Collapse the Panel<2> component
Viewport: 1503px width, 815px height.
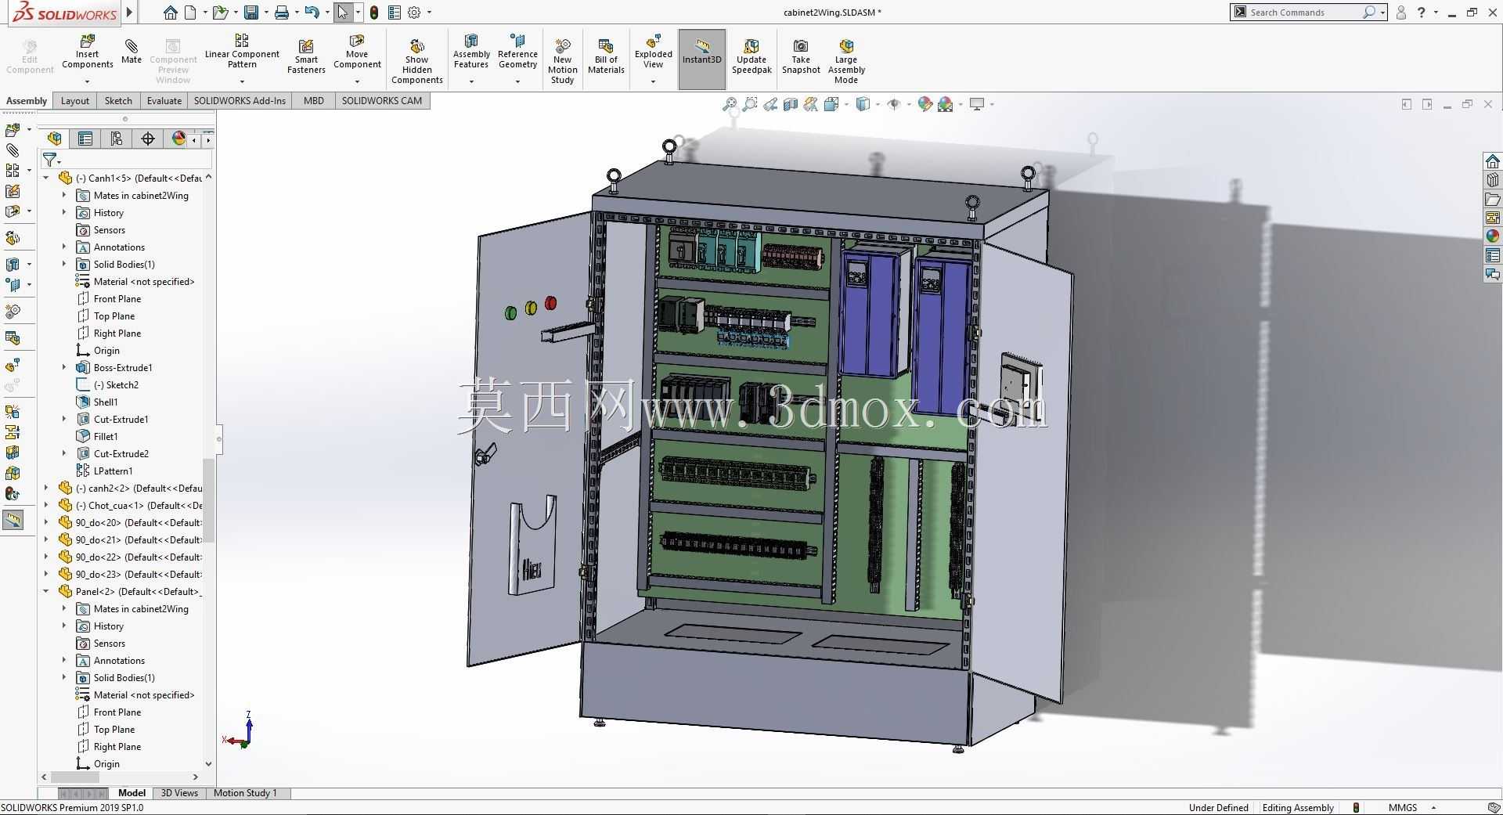click(x=46, y=592)
